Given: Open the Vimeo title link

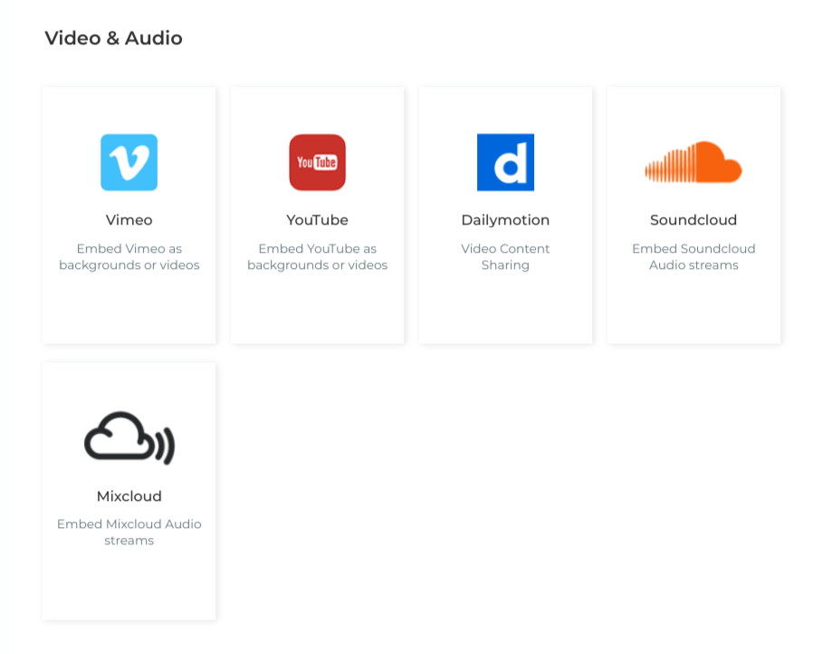Looking at the screenshot, I should tap(129, 220).
